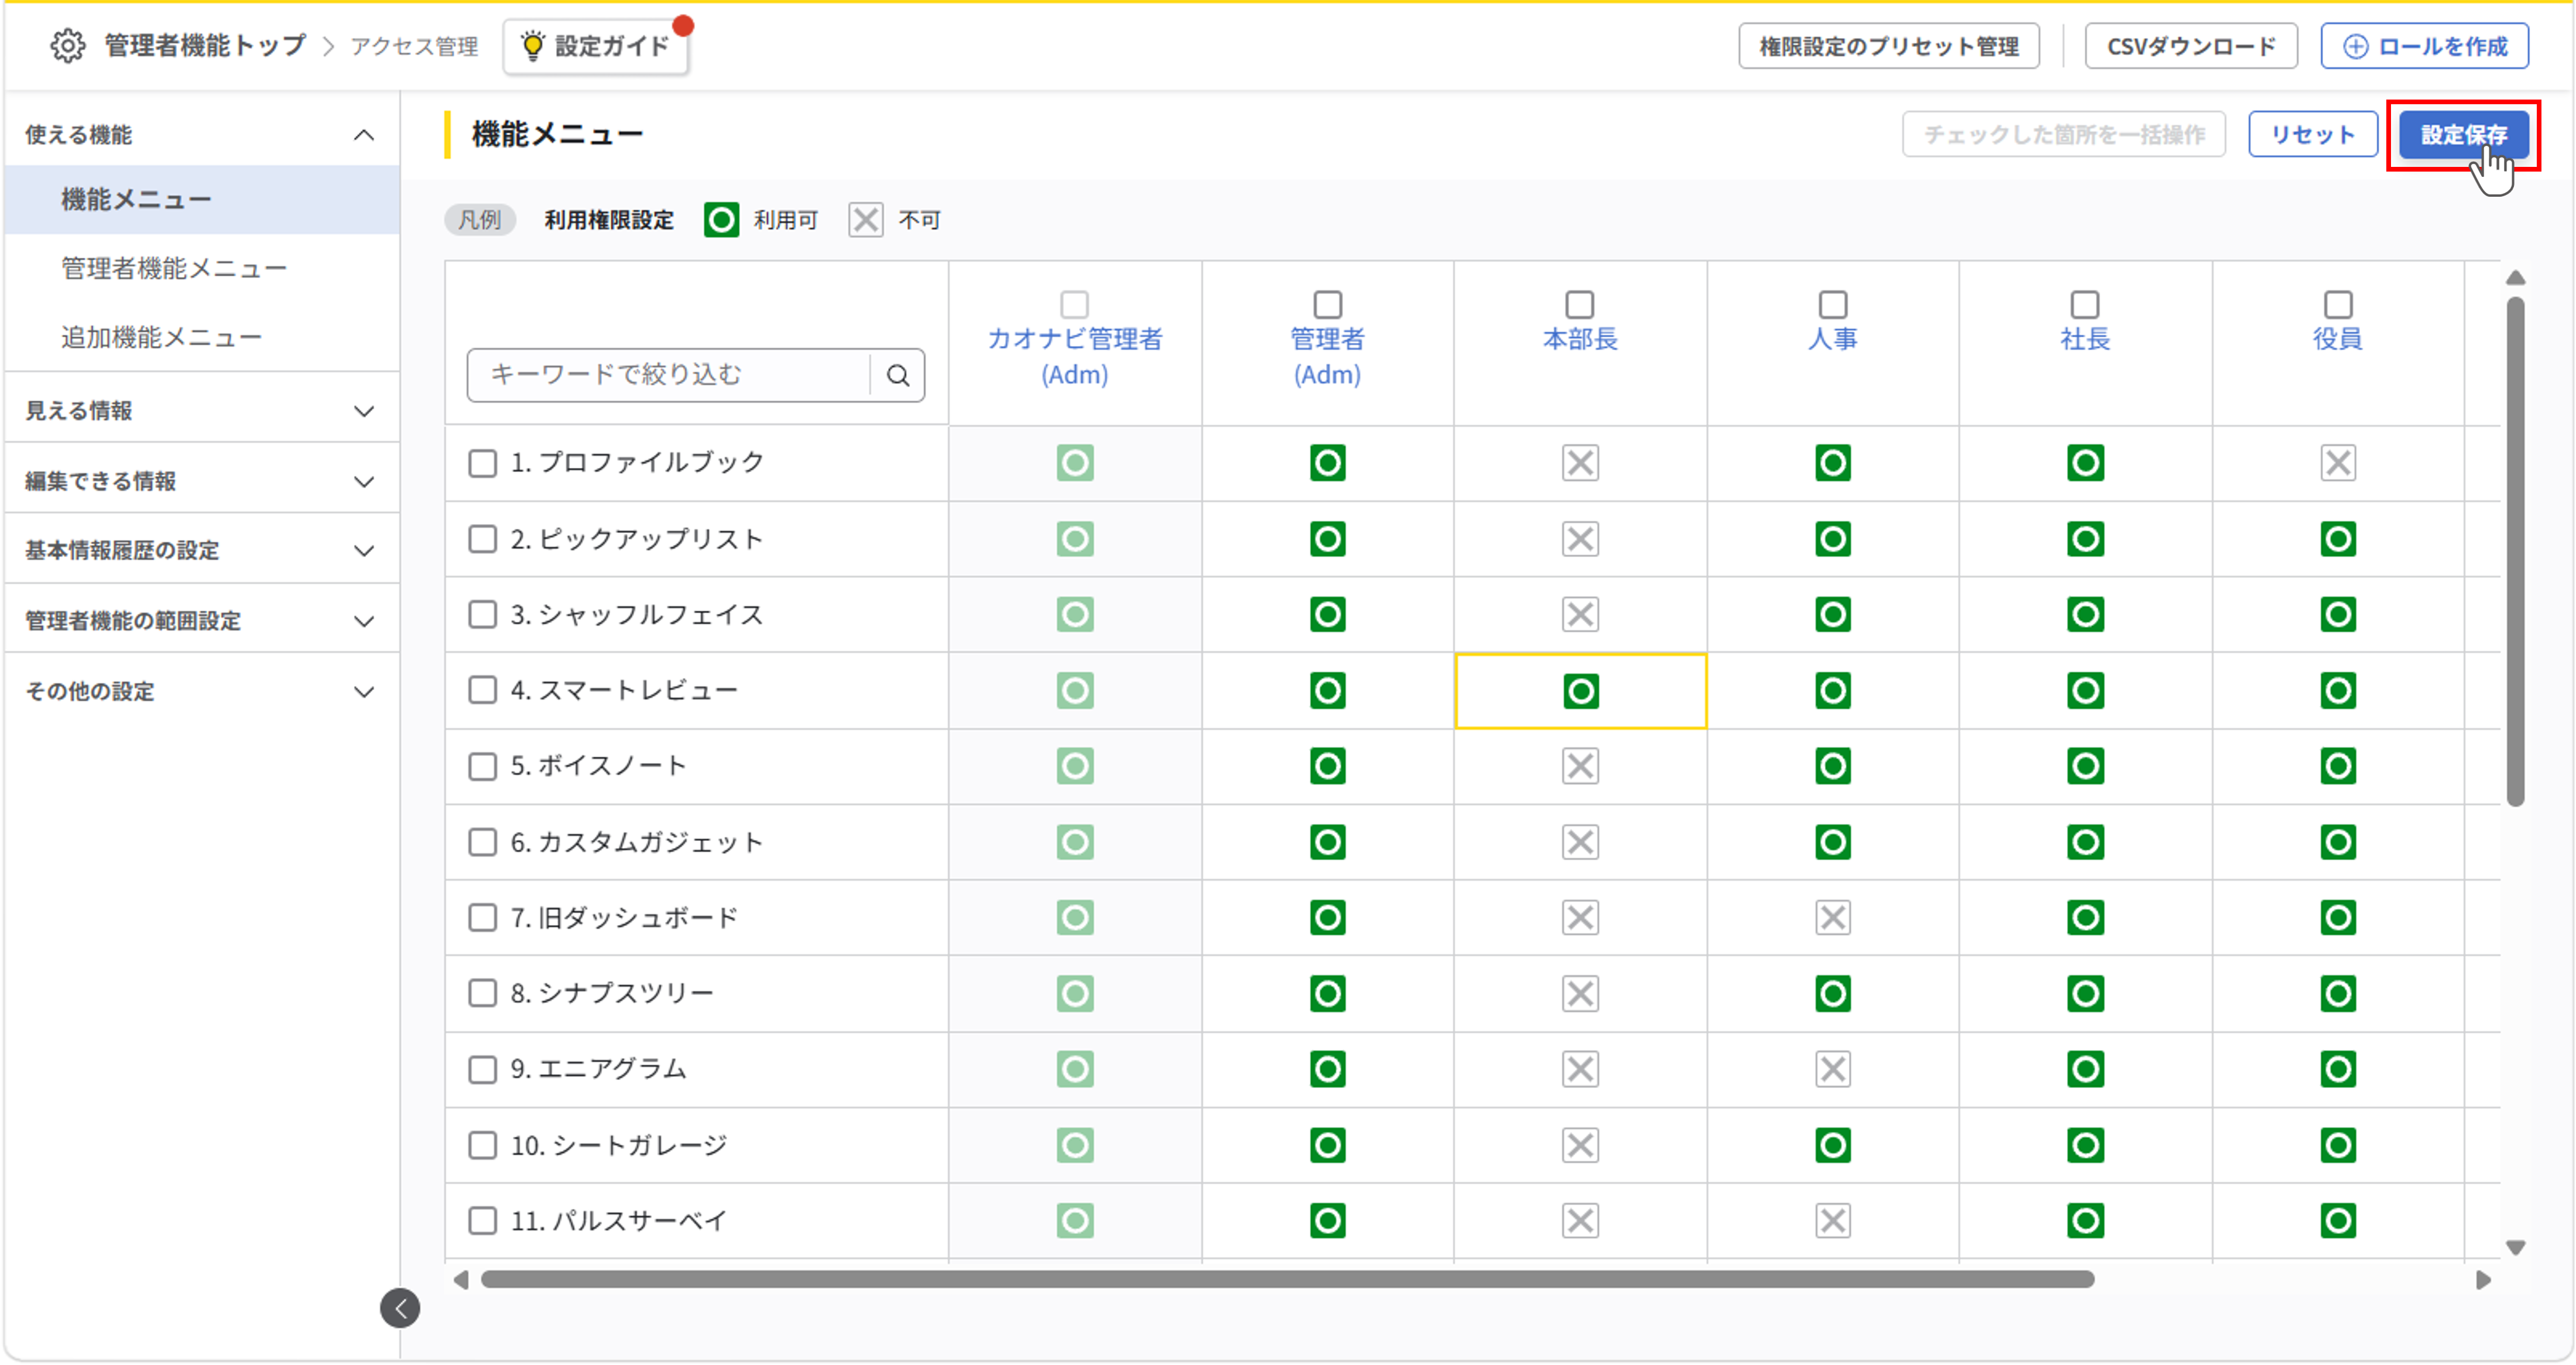Image resolution: width=2576 pixels, height=1365 pixels.
Task: Check the 1. プロファイルブック row checkbox
Action: (483, 463)
